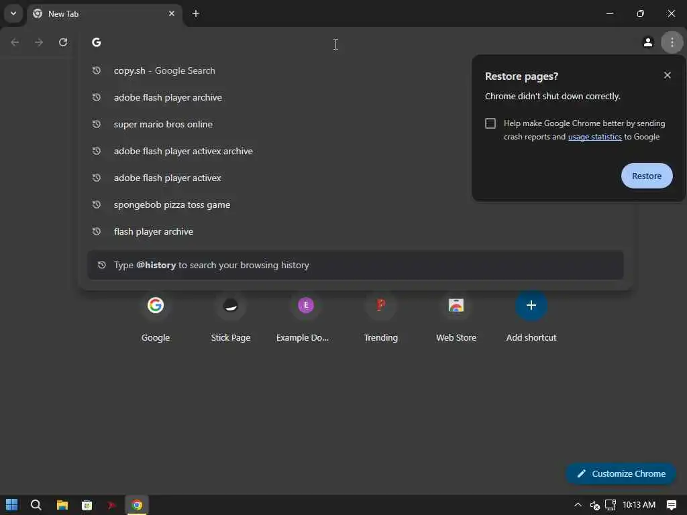687x515 pixels.
Task: Open the clock showing 10:13 AM
Action: (639, 505)
